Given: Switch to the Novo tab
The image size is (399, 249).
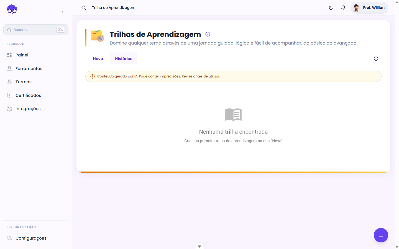Looking at the screenshot, I should tap(98, 59).
